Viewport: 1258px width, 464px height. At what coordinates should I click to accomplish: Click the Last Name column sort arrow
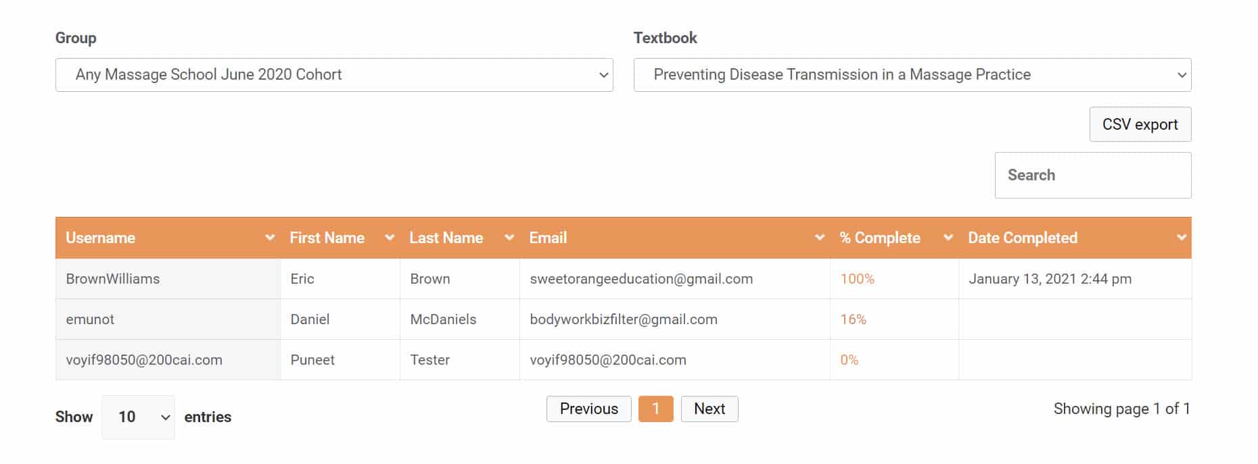pos(509,238)
